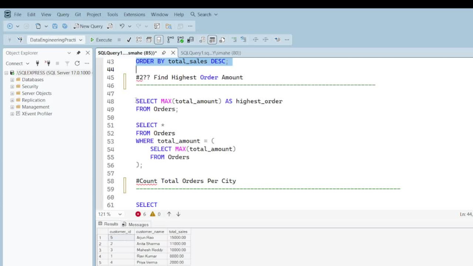Expand the Databases tree node
This screenshot has width=473, height=266.
(x=12, y=79)
